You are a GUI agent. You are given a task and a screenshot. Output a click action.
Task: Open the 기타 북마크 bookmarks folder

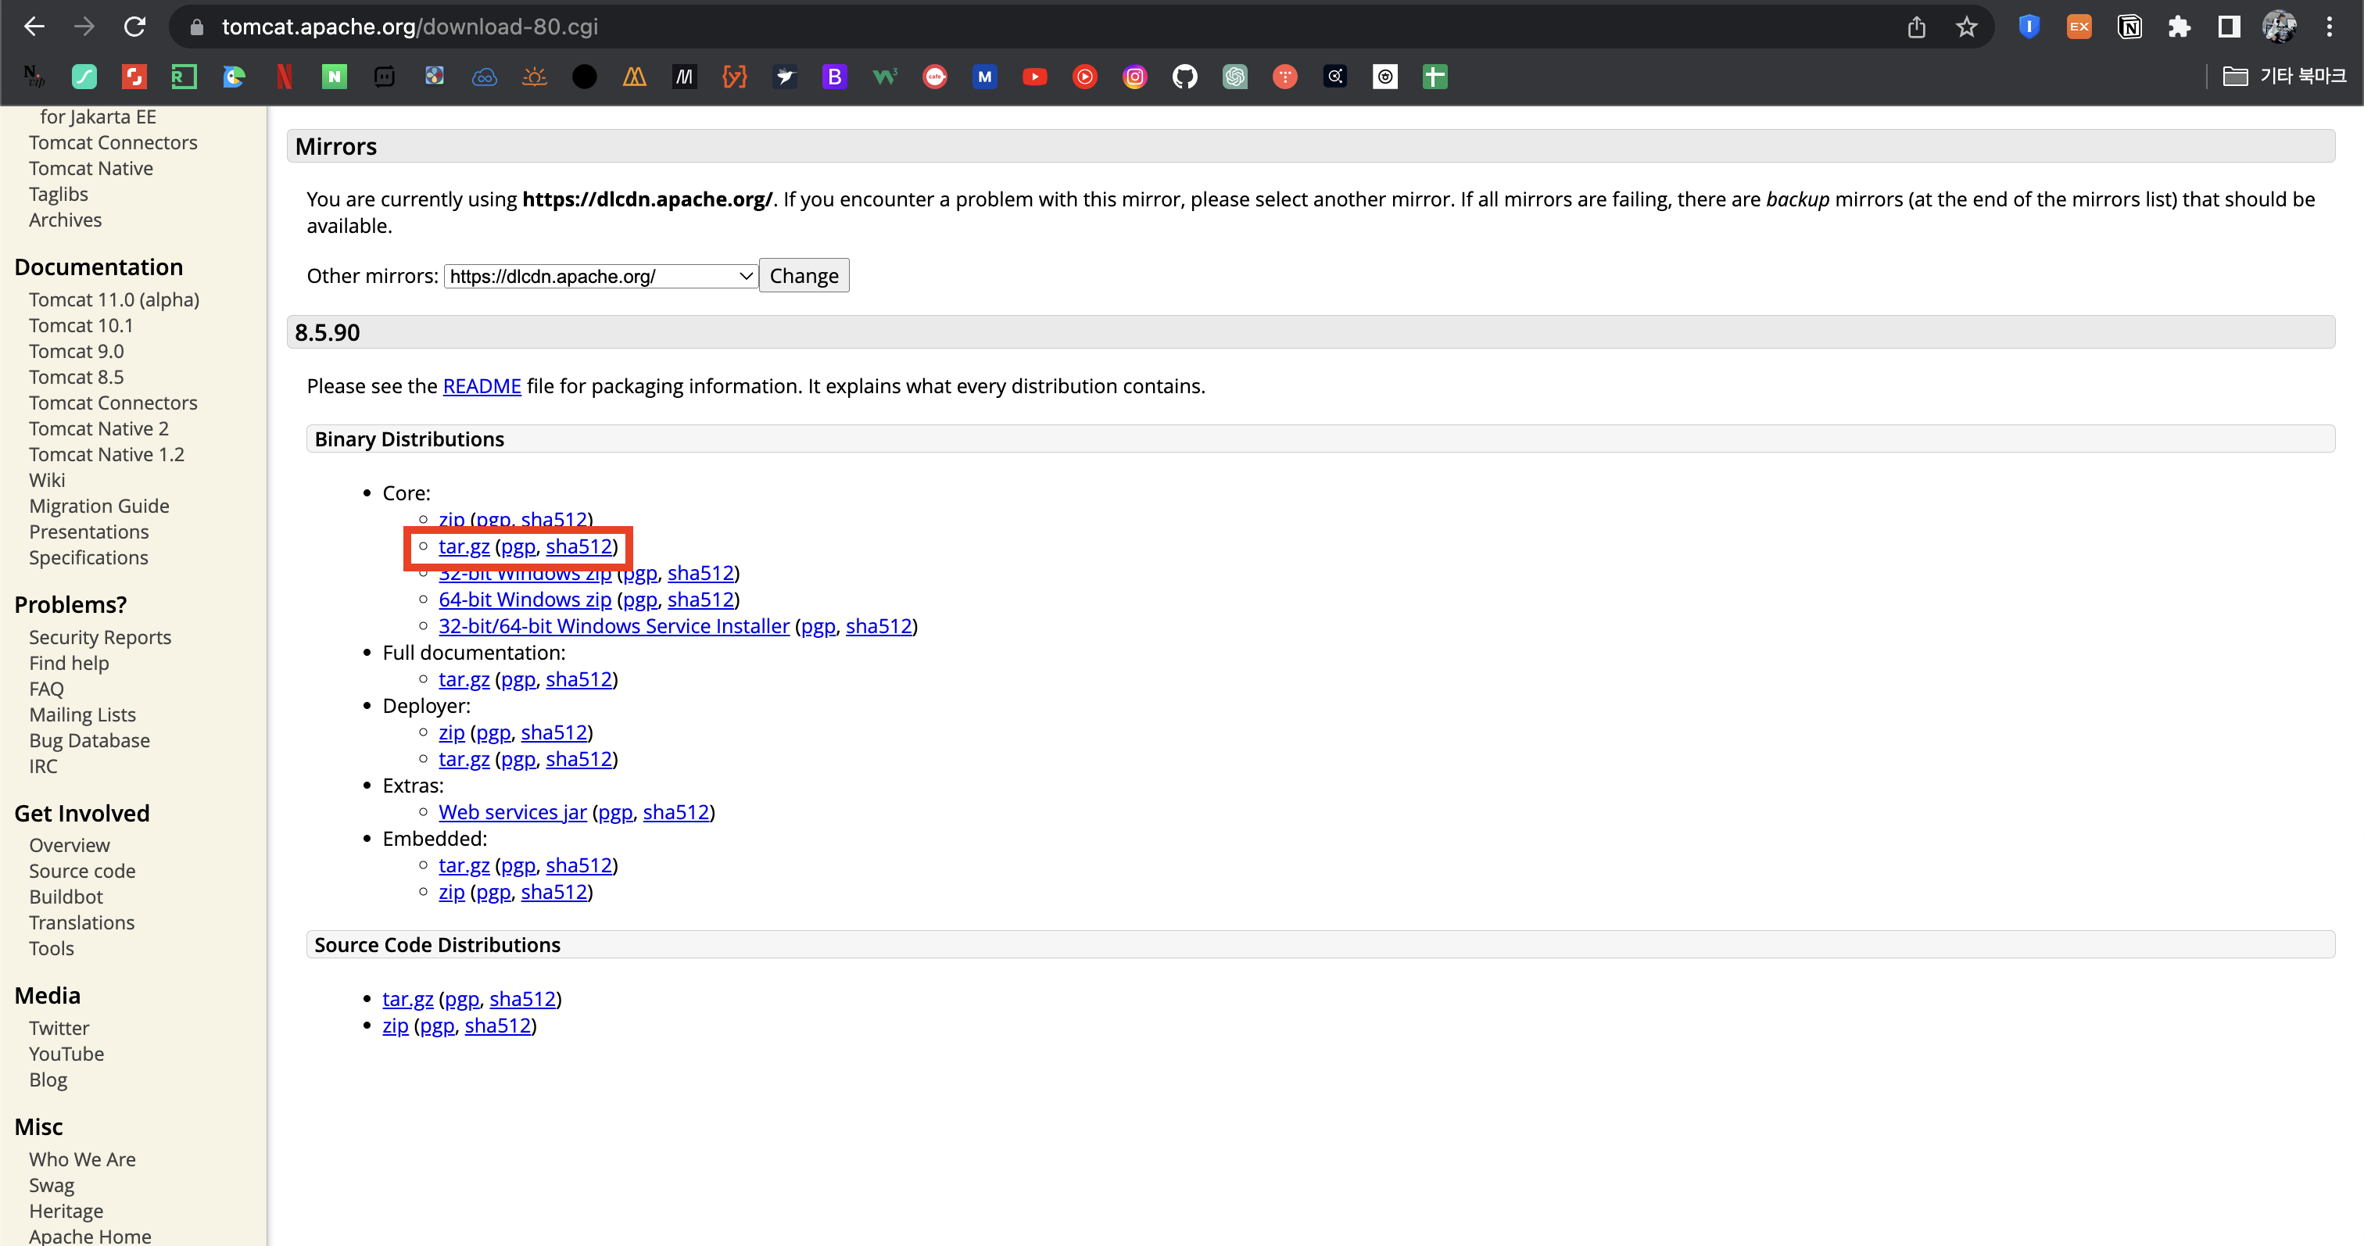click(x=2284, y=76)
